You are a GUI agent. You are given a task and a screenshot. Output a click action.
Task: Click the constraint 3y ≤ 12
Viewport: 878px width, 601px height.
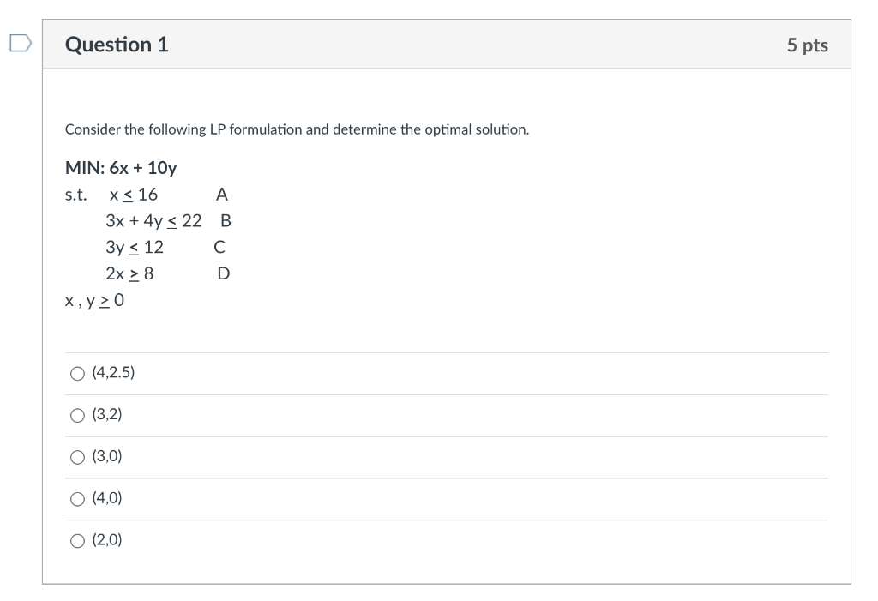pos(134,247)
